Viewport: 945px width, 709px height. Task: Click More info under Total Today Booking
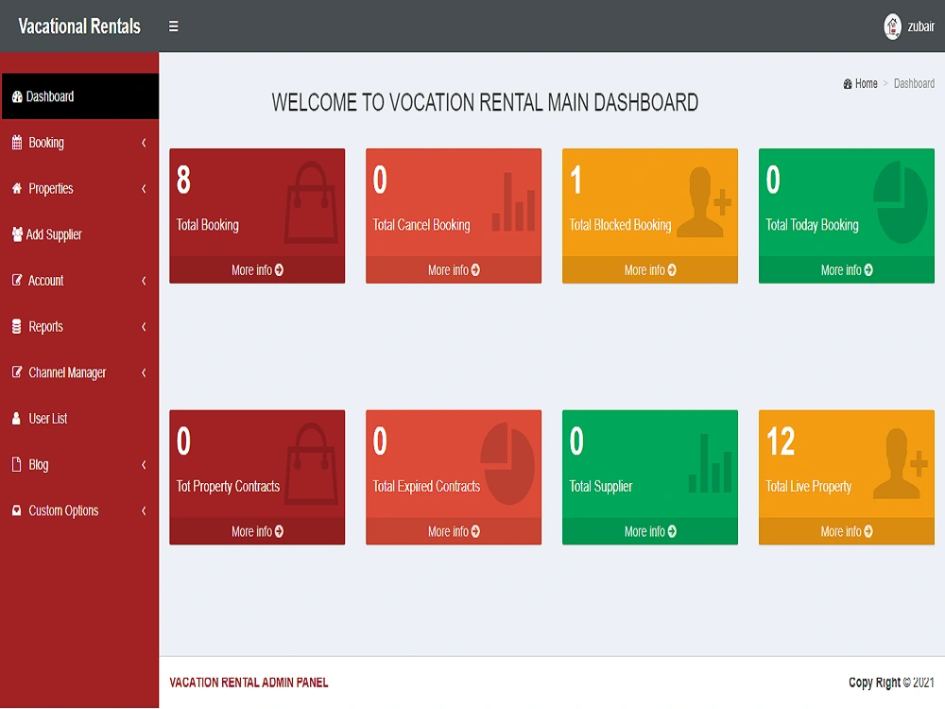[x=847, y=270]
